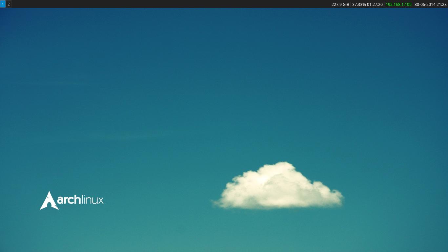Click the 37,33% 01:27:20 battery status
This screenshot has width=448, height=252.
pos(367,4)
